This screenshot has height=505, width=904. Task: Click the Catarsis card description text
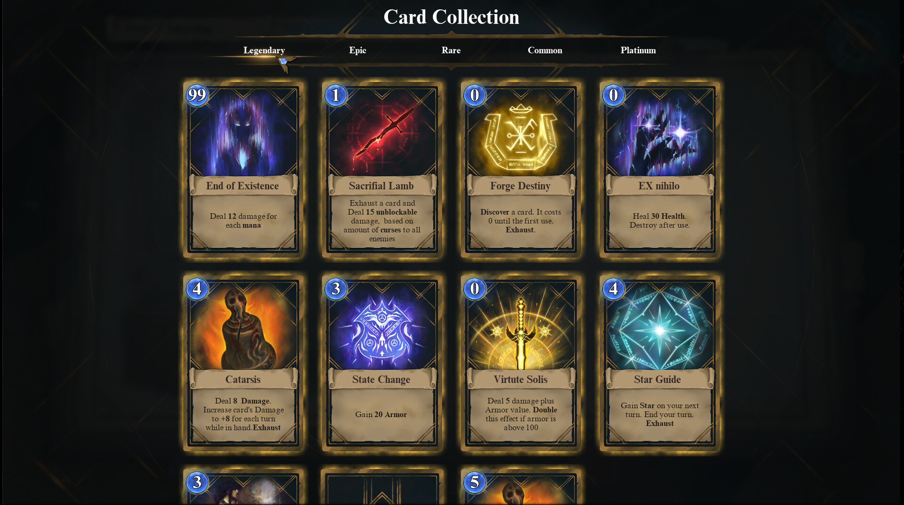243,414
